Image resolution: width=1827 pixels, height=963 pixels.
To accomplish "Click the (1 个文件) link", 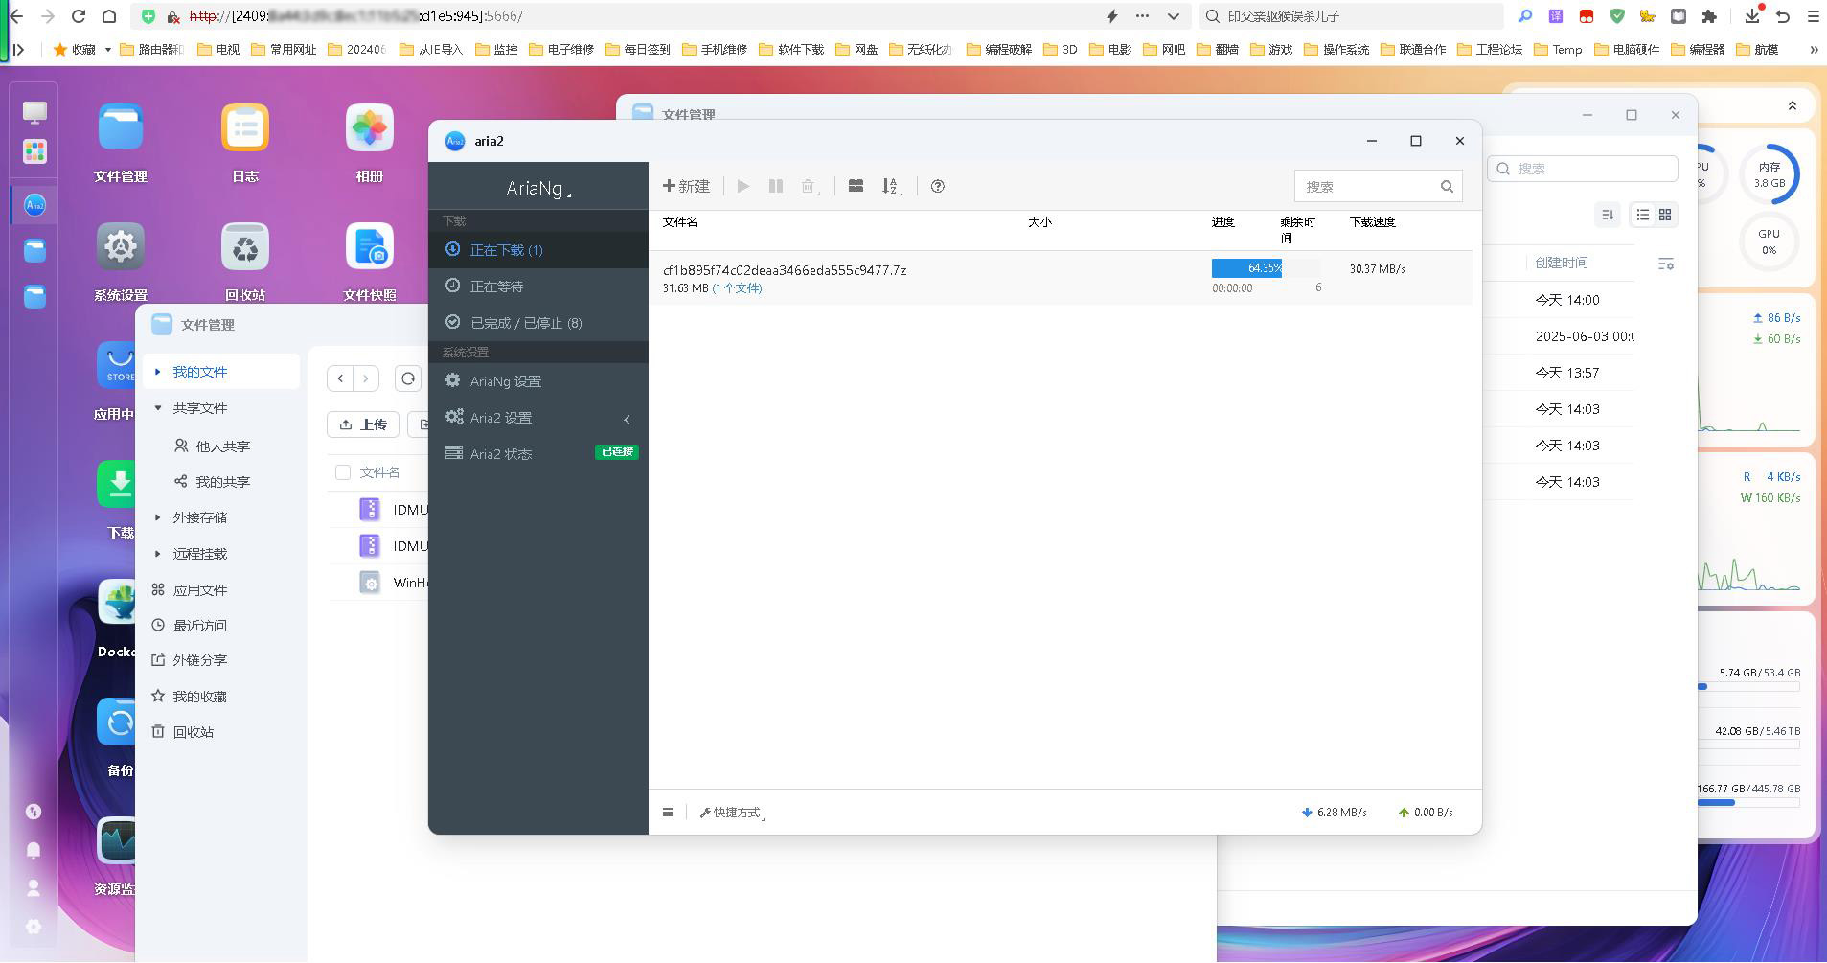I will click(x=737, y=288).
